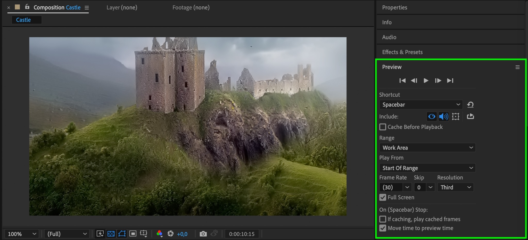Toggle include video eye icon
Viewport: 528px width, 240px height.
(432, 117)
